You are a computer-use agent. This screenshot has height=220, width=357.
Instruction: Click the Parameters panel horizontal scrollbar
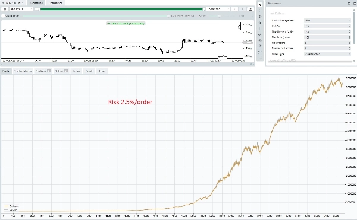pos(310,61)
